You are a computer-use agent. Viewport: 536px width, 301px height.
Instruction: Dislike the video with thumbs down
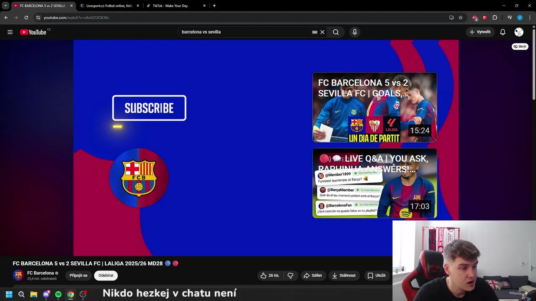(x=290, y=275)
